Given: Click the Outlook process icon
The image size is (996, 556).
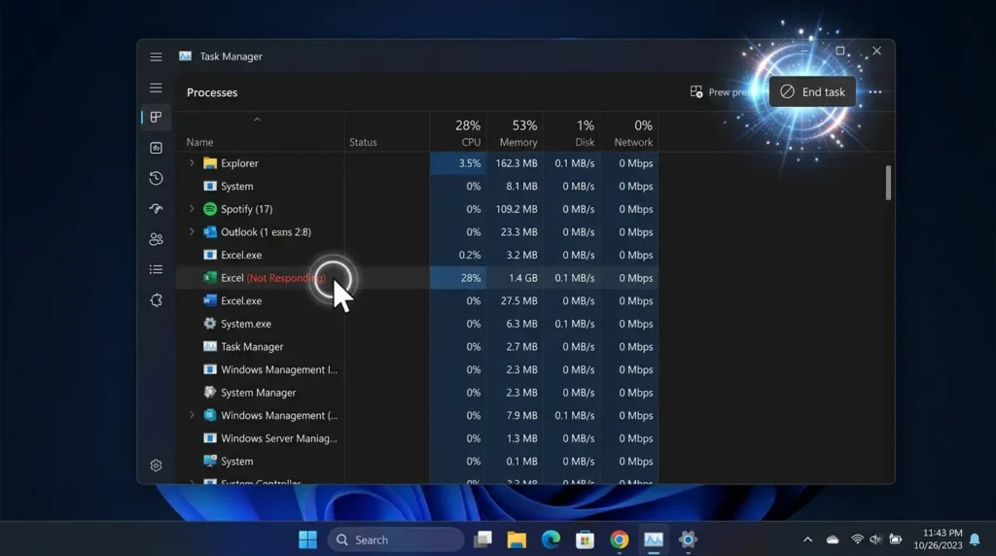Looking at the screenshot, I should click(x=210, y=231).
